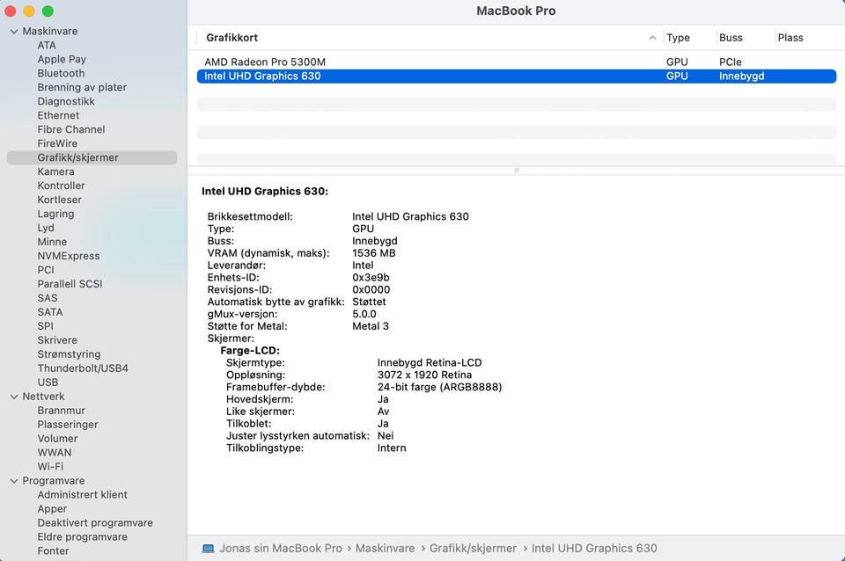Open Volumer sidebar item

pyautogui.click(x=58, y=438)
